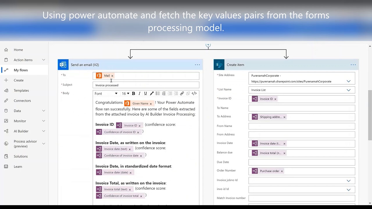
Task: Open the invo id Id dropdown
Action: 348,190
